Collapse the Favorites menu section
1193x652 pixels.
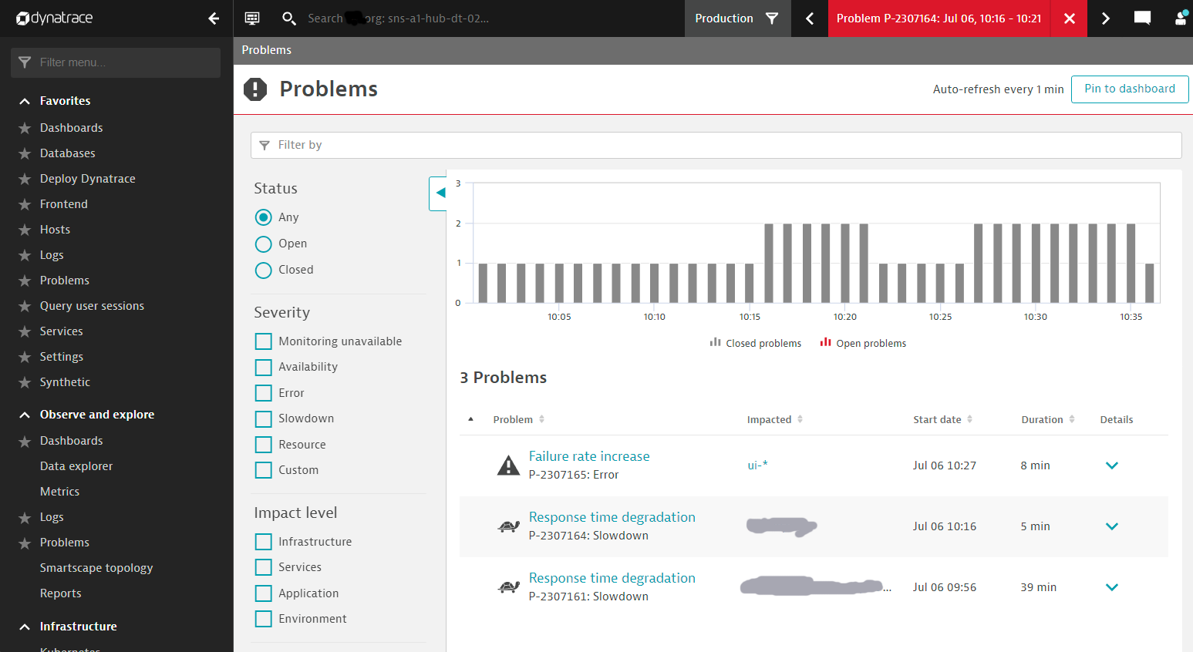click(25, 101)
